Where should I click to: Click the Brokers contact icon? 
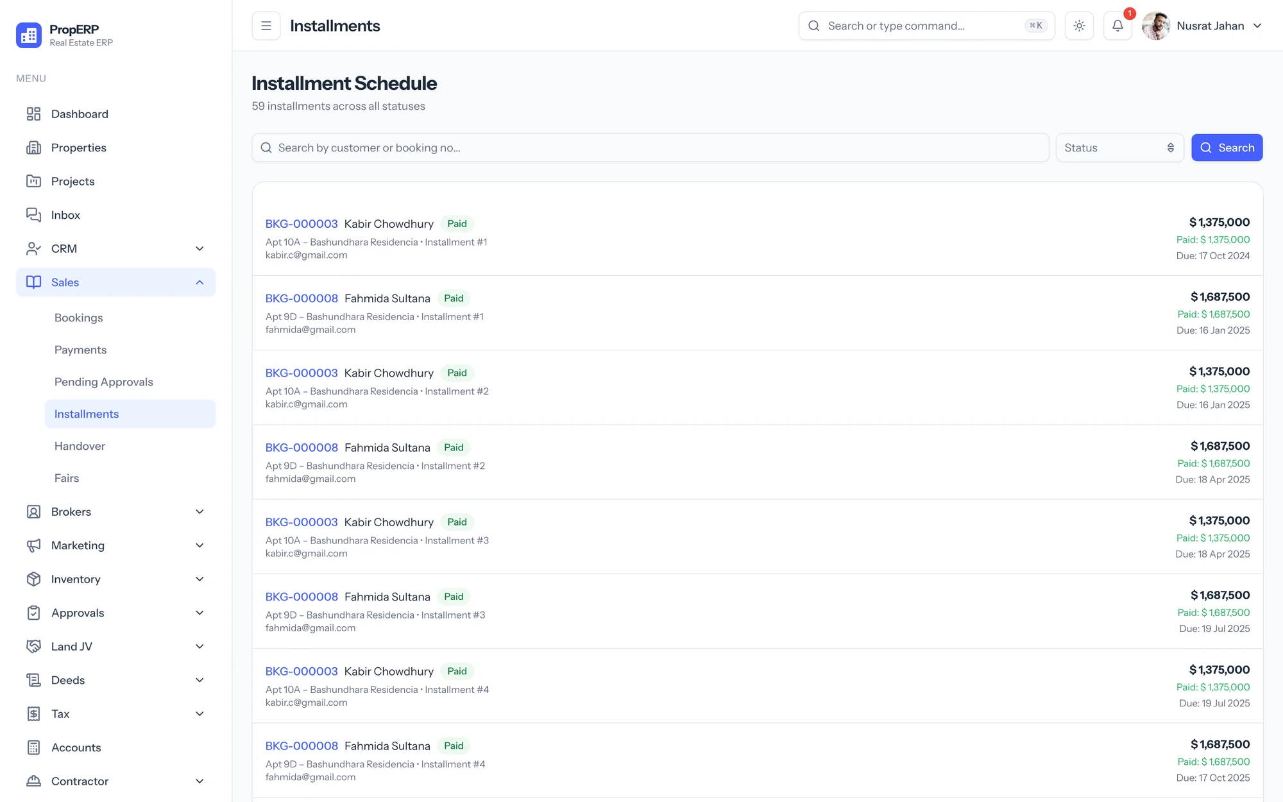33,512
